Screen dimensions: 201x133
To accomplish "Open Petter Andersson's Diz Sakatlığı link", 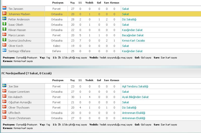I will tap(129, 19).
